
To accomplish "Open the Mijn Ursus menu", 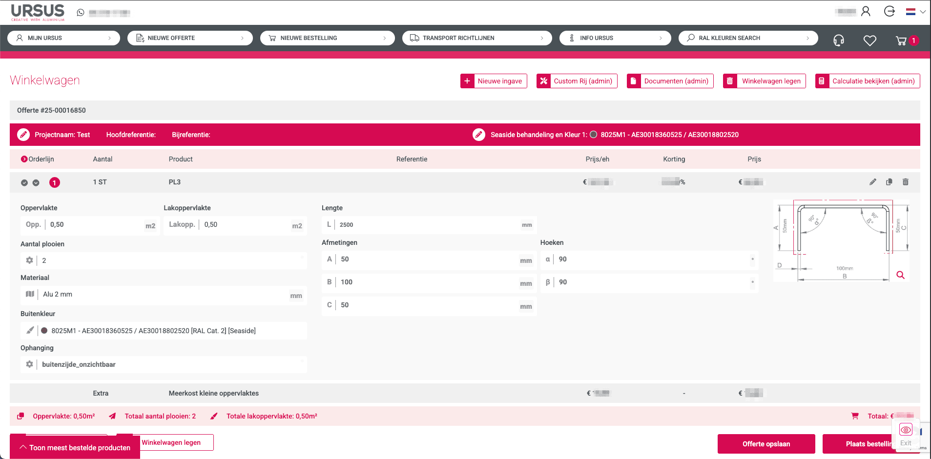I will tap(63, 38).
